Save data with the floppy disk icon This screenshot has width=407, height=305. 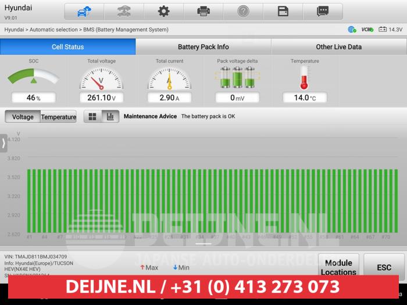point(283,12)
